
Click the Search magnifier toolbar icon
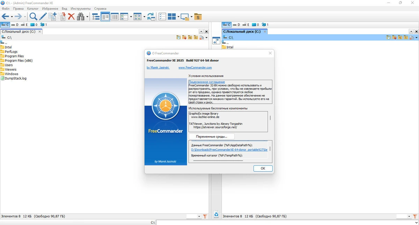point(33,16)
